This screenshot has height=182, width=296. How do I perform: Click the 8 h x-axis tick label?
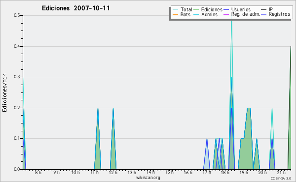tap(38, 172)
